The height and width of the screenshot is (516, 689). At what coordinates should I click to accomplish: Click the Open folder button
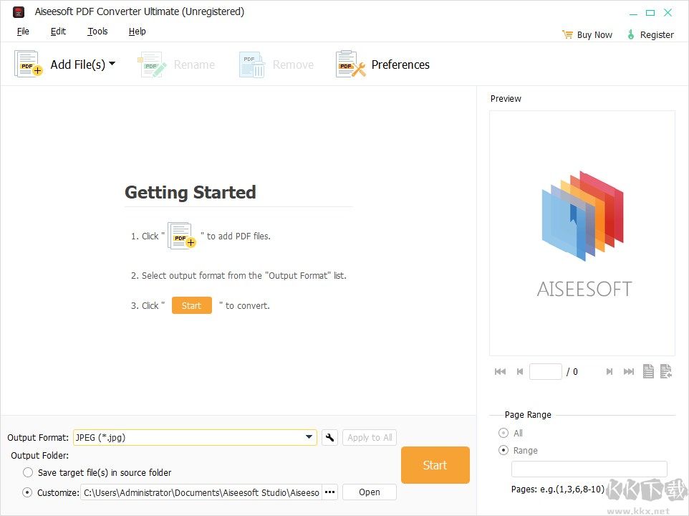tap(369, 492)
